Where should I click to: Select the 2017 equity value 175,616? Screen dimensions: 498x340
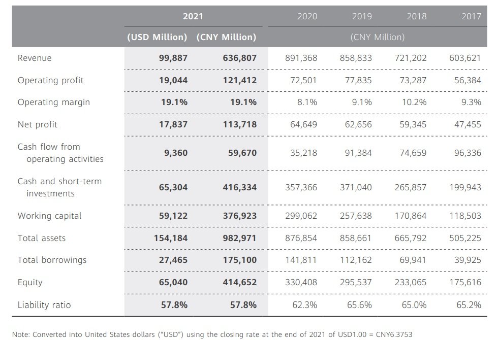tap(465, 282)
